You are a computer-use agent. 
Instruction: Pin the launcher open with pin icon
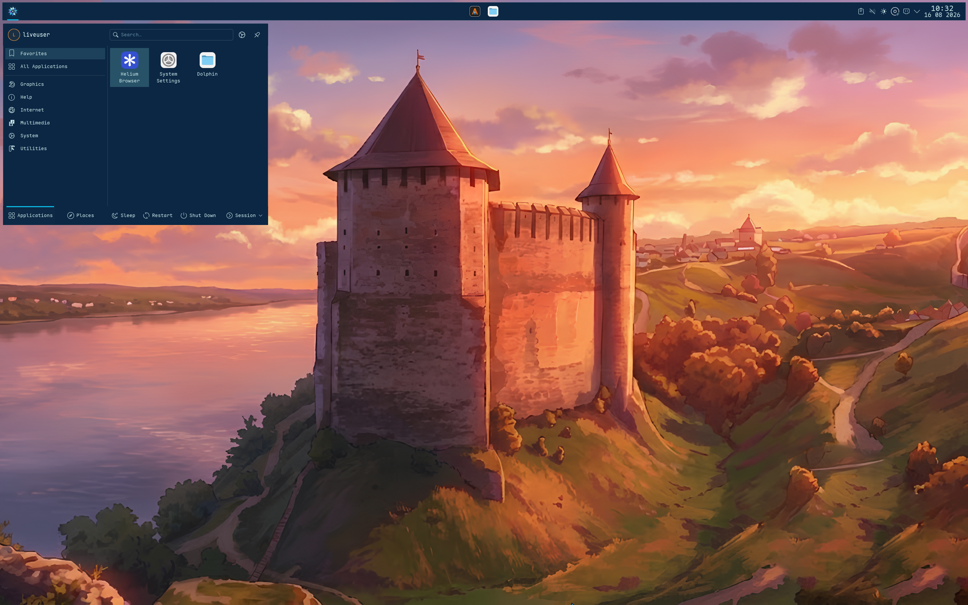tap(257, 35)
